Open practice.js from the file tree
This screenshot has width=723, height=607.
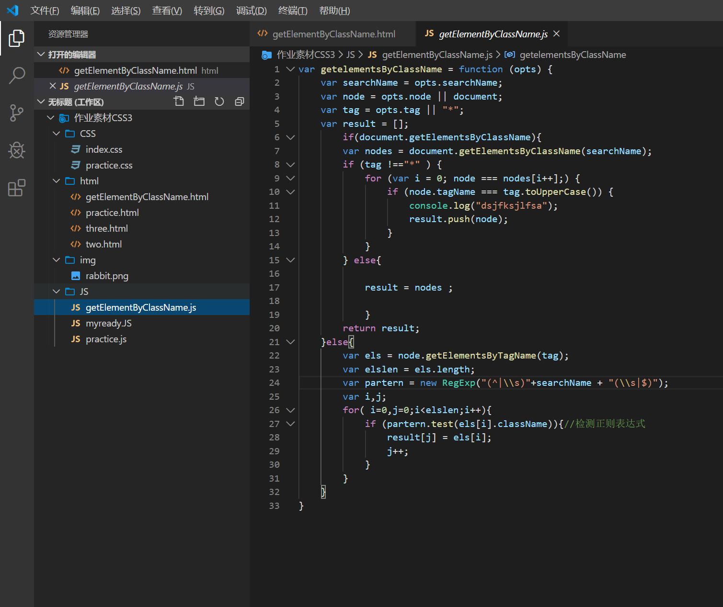tap(142, 339)
